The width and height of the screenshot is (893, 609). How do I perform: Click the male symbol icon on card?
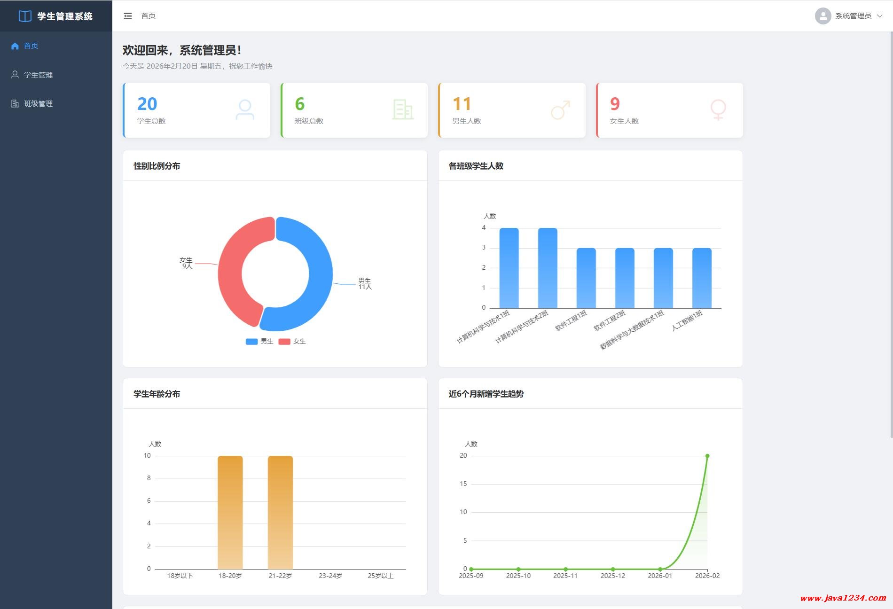coord(560,110)
